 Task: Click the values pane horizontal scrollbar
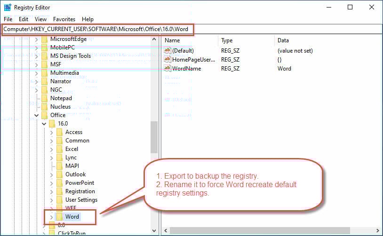(x=260, y=231)
